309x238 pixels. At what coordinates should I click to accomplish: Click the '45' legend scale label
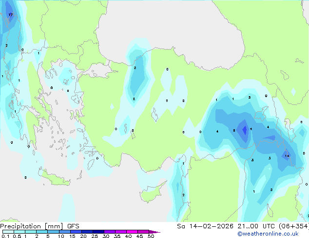tap(139, 236)
